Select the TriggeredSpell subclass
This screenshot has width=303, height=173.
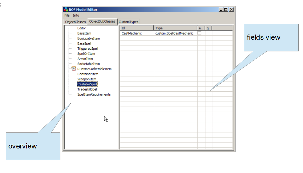[88, 49]
